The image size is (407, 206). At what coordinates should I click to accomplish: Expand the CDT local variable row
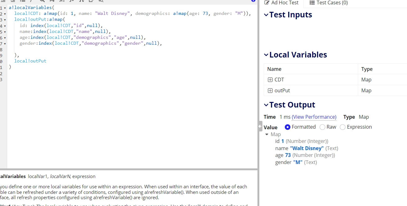point(270,80)
